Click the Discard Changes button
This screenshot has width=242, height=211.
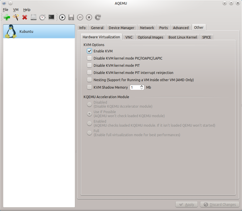[x=220, y=204]
